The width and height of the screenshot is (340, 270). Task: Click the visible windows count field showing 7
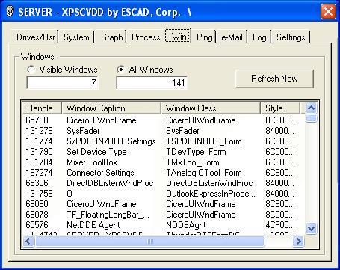[62, 82]
